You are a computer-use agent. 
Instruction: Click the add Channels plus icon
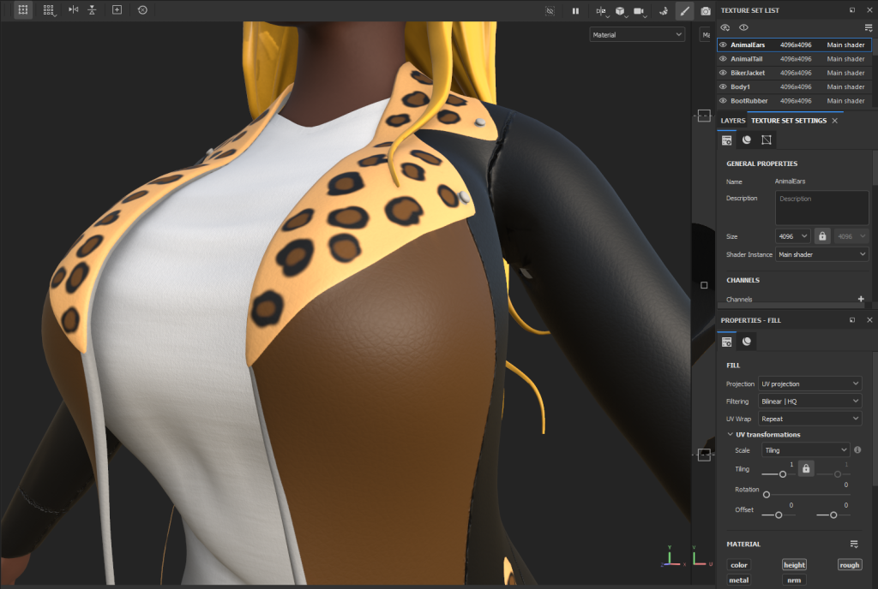[x=861, y=299]
